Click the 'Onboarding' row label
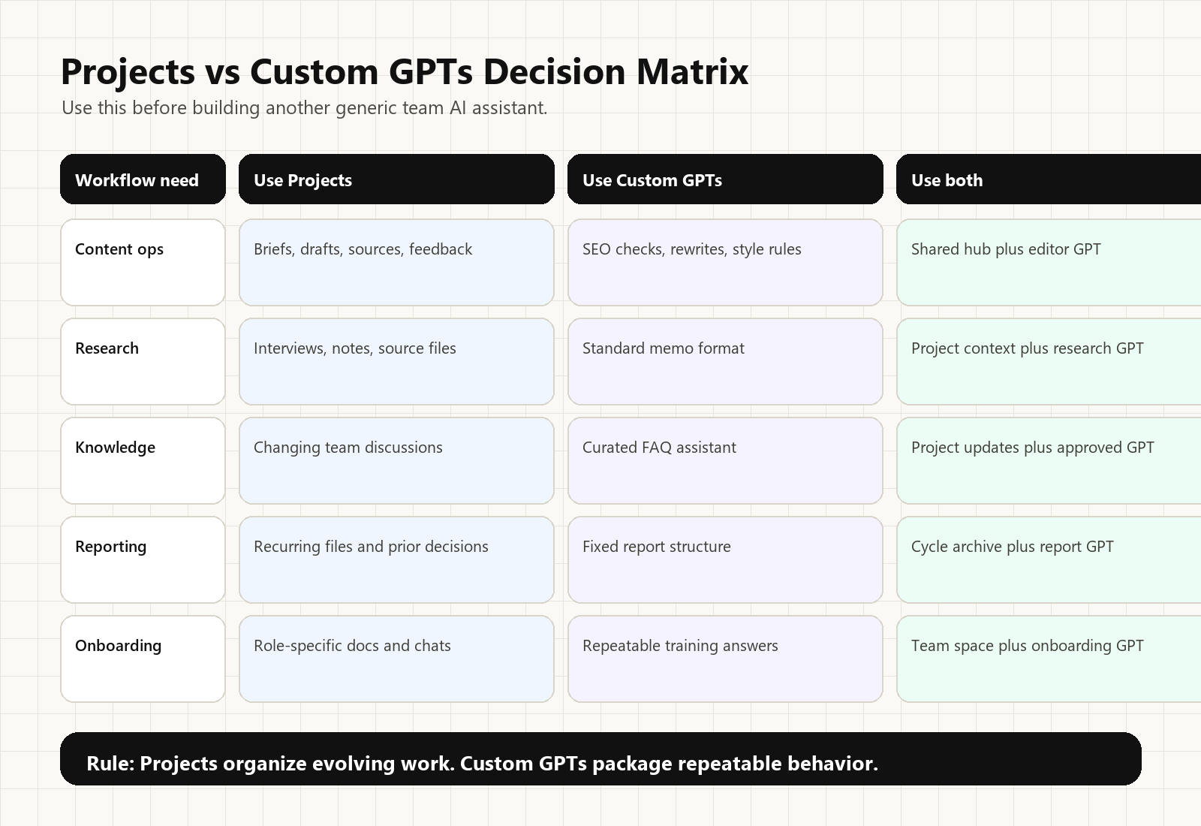The width and height of the screenshot is (1201, 826). click(x=143, y=659)
